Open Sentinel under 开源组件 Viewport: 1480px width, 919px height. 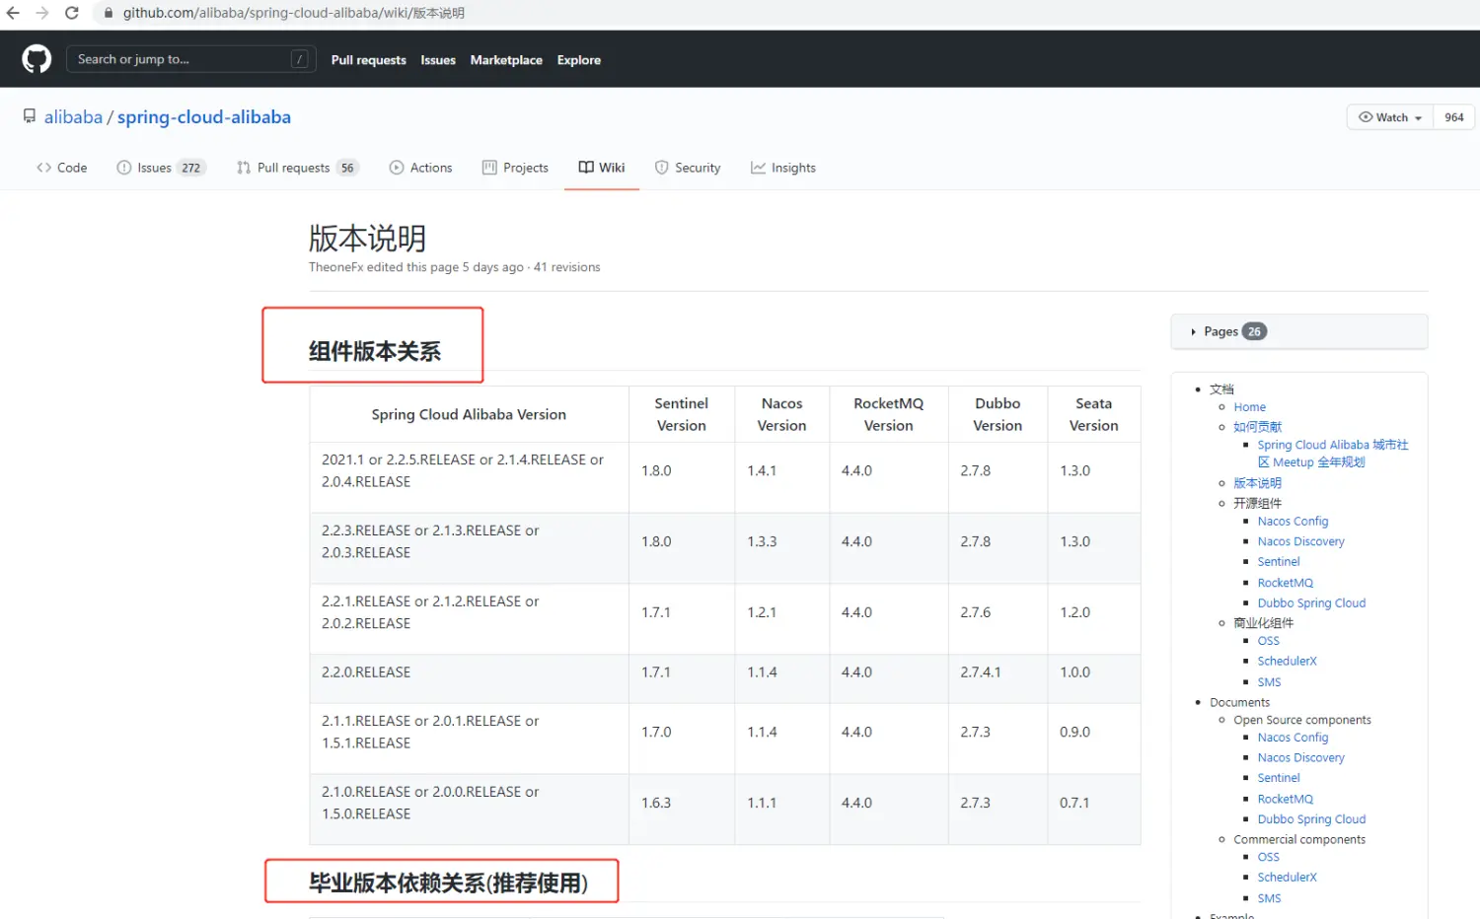tap(1279, 562)
